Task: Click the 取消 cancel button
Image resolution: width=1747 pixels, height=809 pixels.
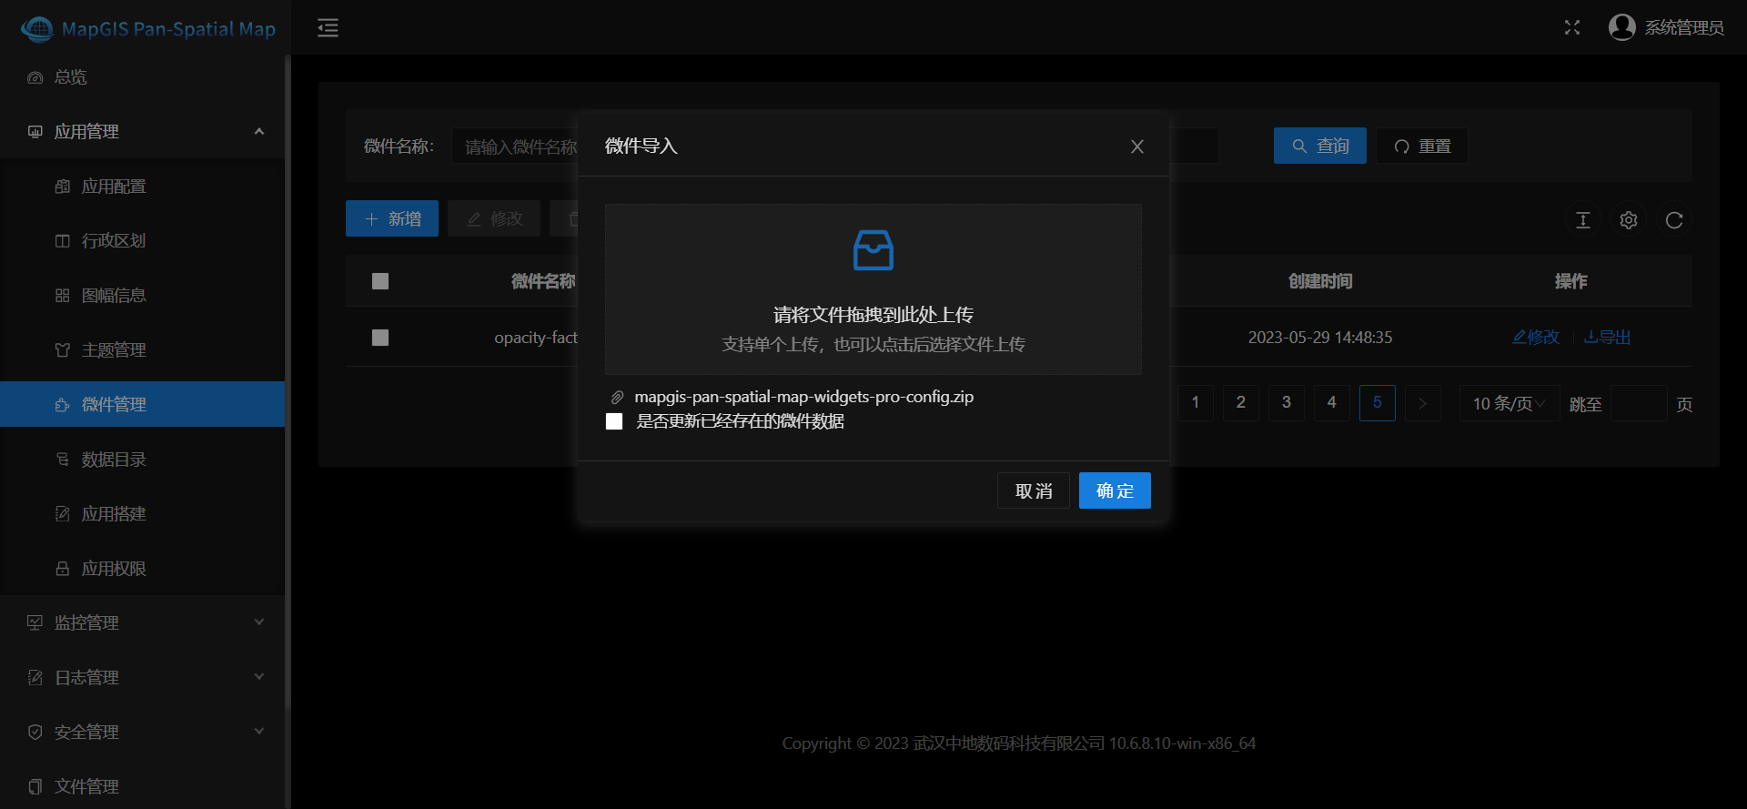Action: pos(1034,490)
